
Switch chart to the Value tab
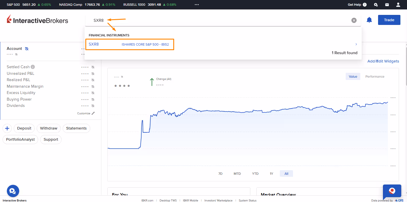(x=353, y=77)
